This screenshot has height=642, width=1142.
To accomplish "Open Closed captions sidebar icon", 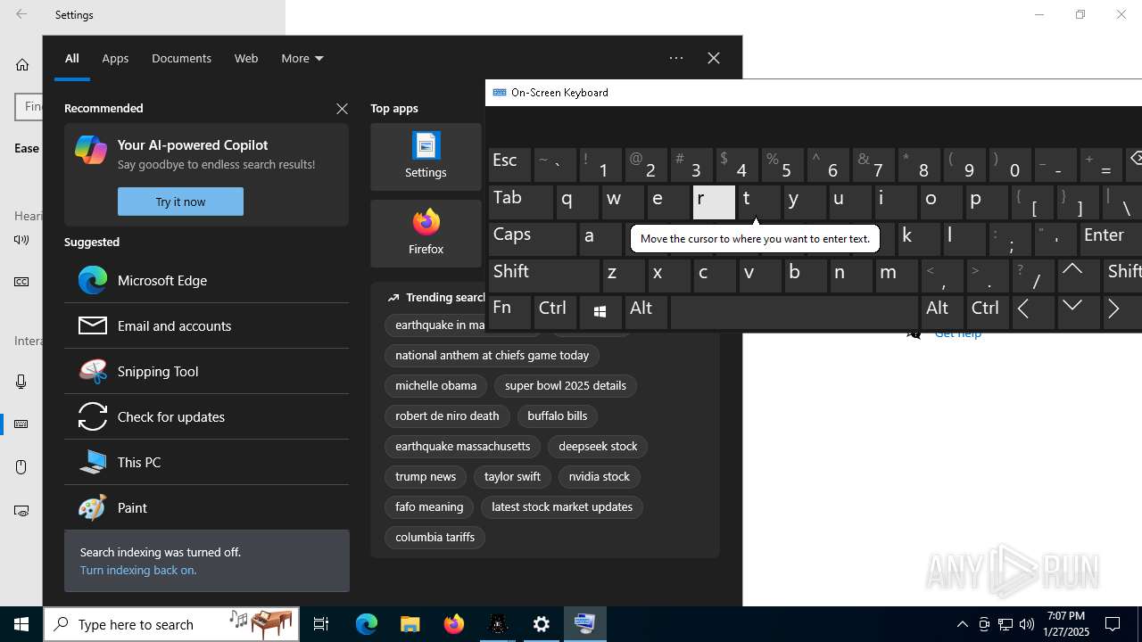I will [21, 282].
